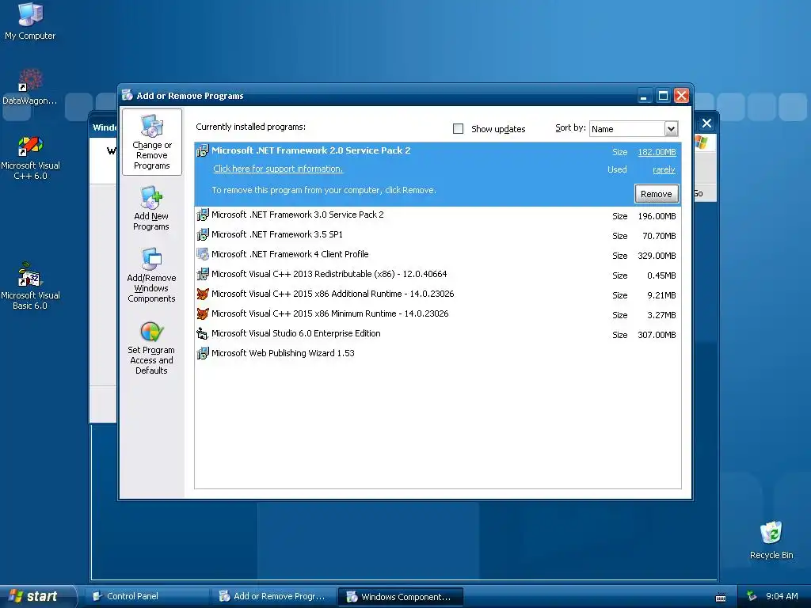This screenshot has height=608, width=811.
Task: Click the .NET Framework 3.0 Service Pack 2 icon
Action: 203,215
